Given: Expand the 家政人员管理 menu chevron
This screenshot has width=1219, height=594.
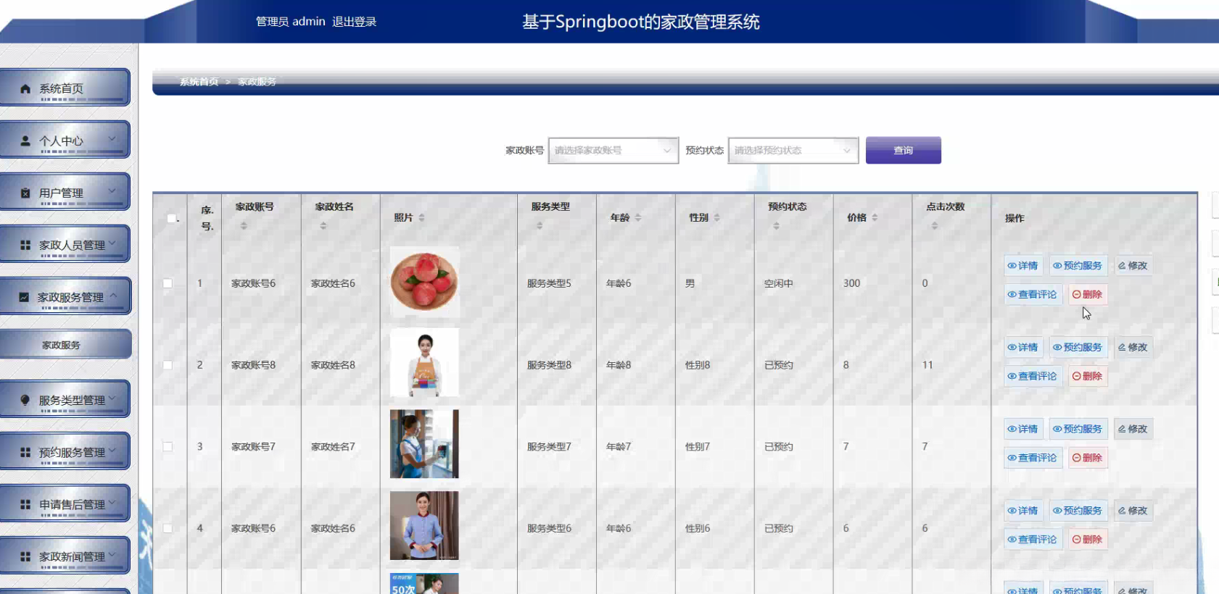Looking at the screenshot, I should coord(112,243).
